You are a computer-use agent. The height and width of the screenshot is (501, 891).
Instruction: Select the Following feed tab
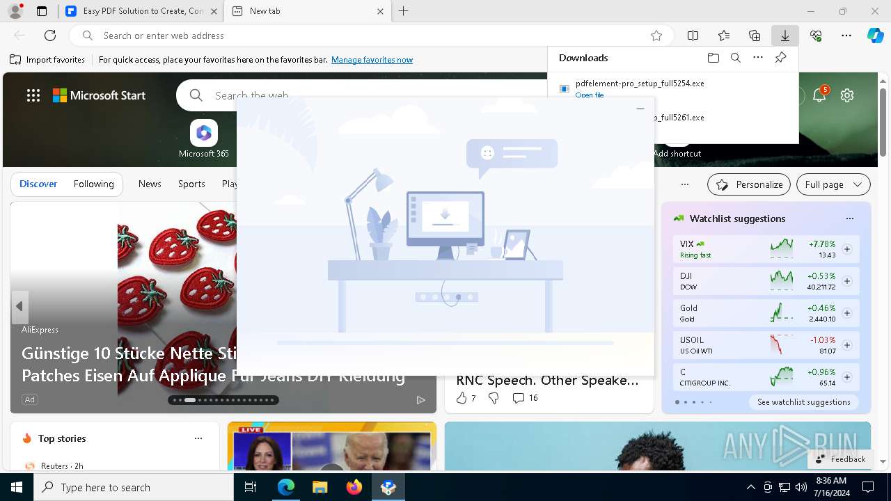click(x=93, y=184)
